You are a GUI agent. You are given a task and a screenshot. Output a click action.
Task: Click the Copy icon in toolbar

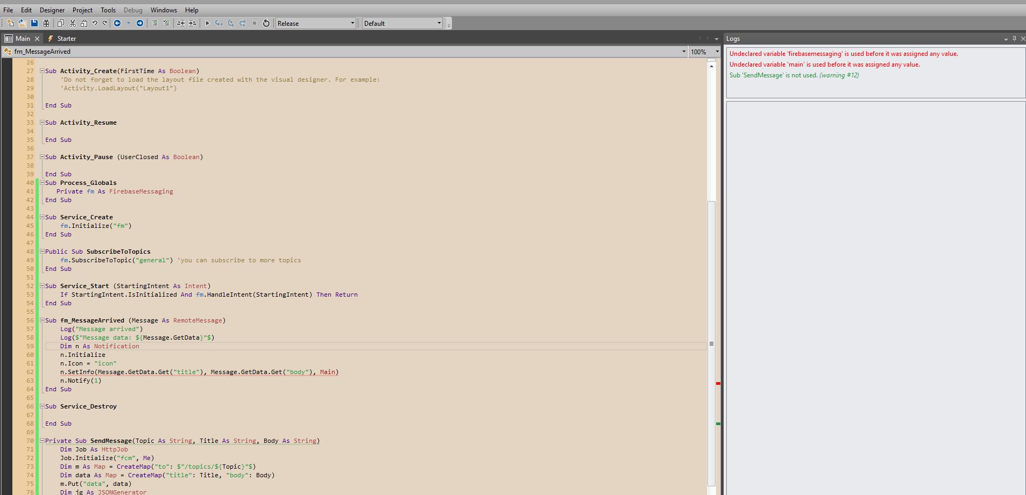60,23
